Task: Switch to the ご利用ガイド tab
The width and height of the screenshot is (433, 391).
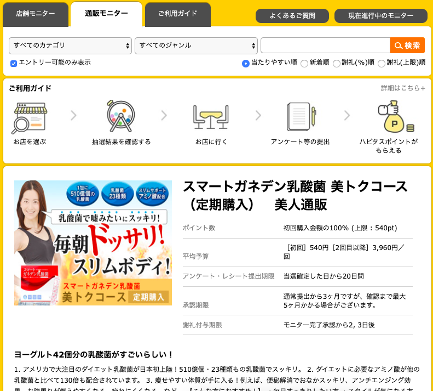Action: click(177, 14)
